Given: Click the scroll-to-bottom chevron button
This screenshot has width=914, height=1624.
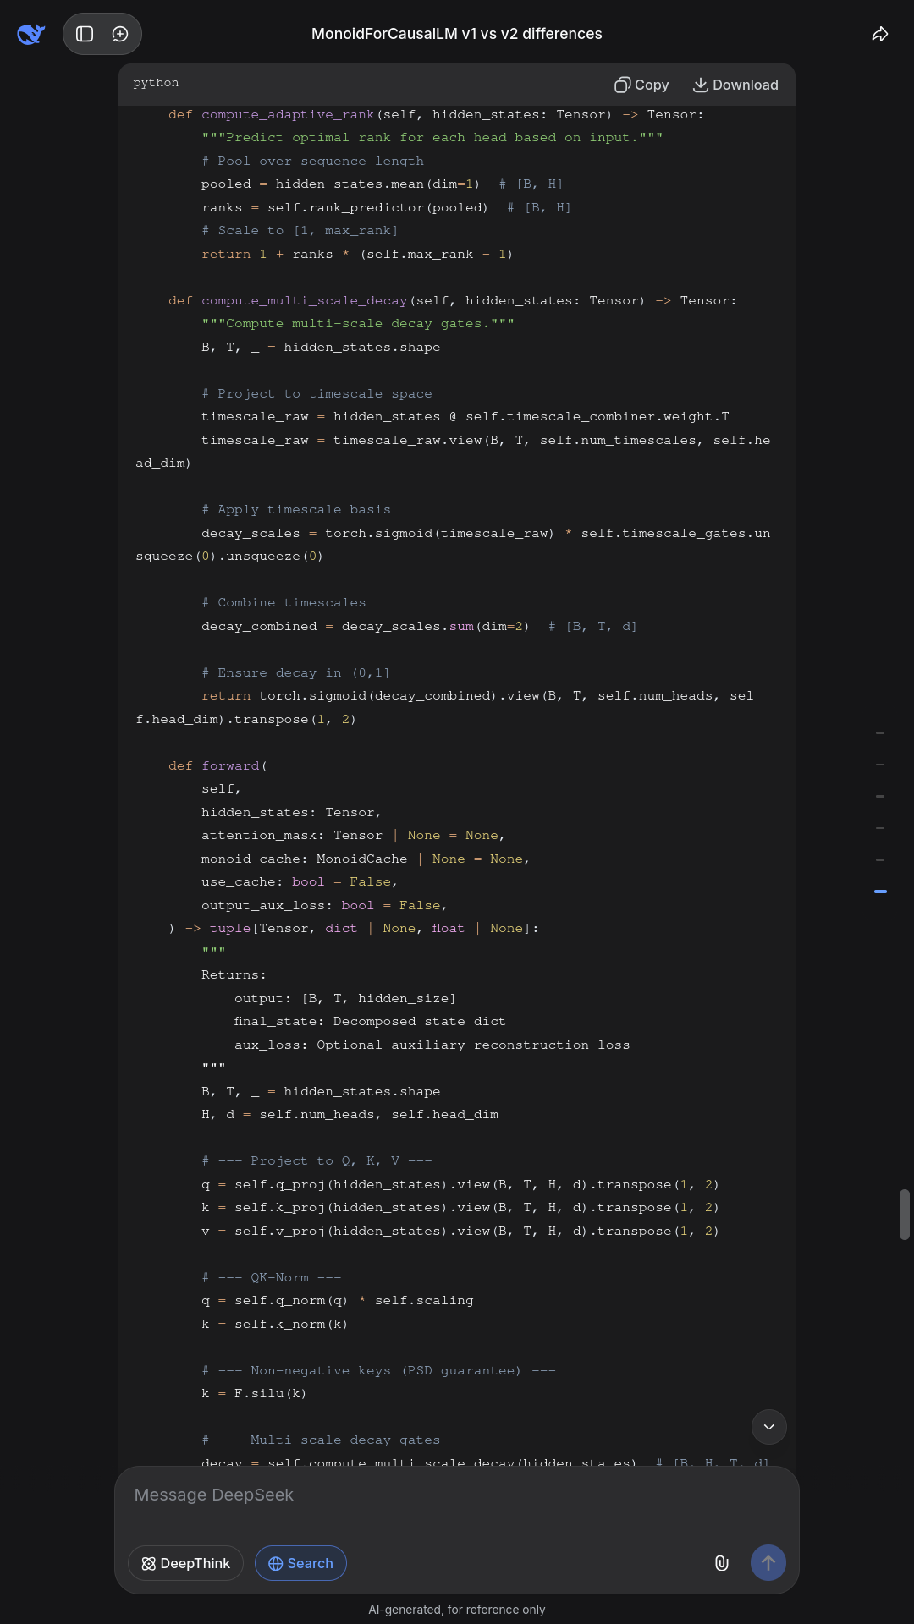Looking at the screenshot, I should (768, 1427).
